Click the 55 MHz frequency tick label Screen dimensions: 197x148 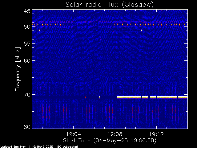click(x=27, y=43)
